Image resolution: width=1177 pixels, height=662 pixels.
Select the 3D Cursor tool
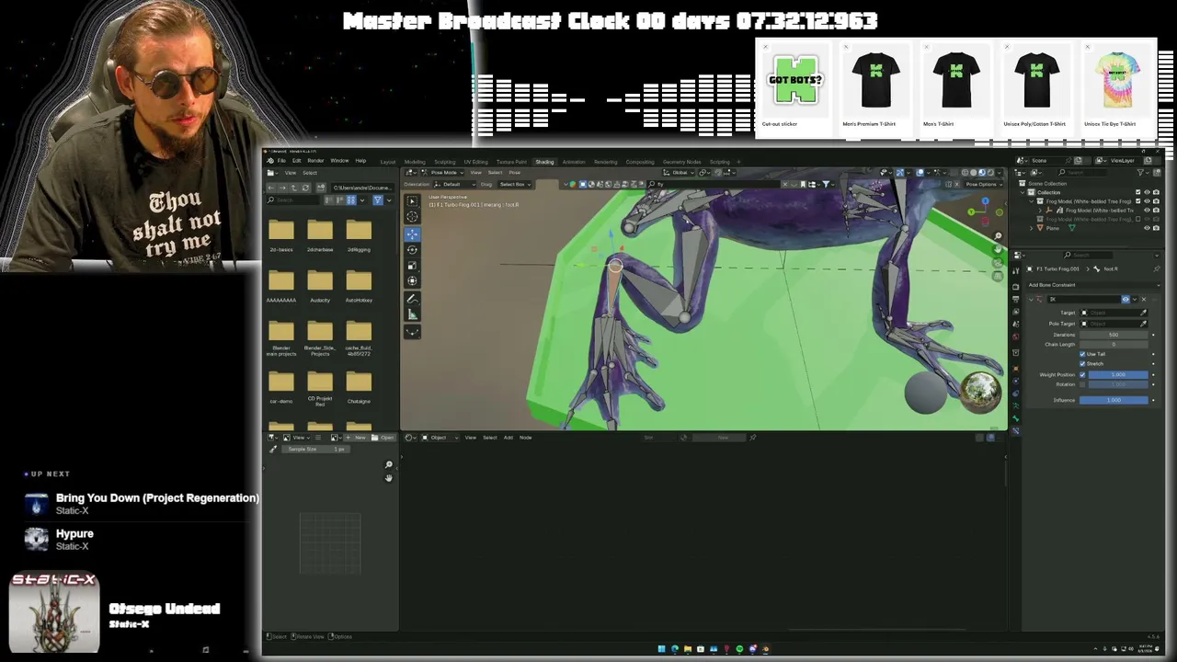pyautogui.click(x=412, y=217)
